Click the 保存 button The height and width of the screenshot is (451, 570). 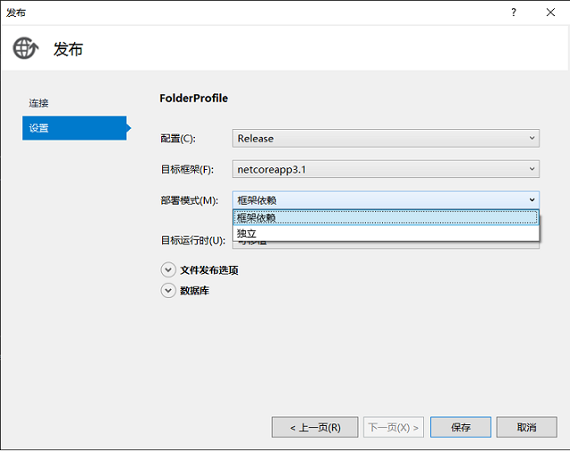pos(461,427)
